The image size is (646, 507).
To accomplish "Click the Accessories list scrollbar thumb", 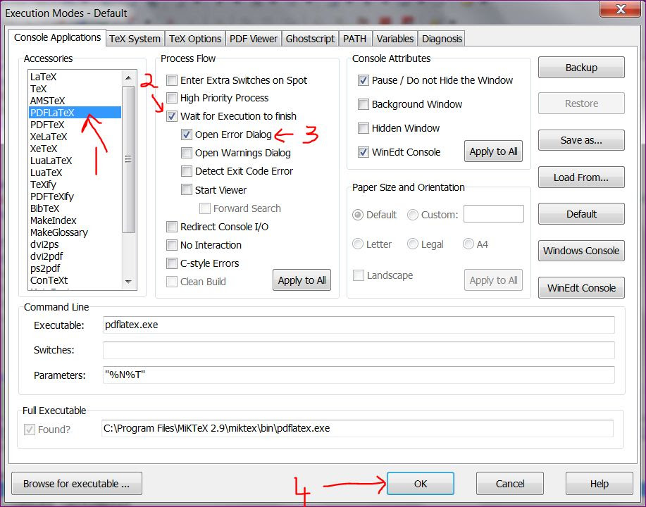I will click(128, 159).
